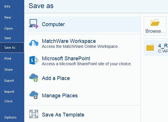This screenshot has height=122, width=168.
Task: Select the Microsoft SharePoint description text
Action: [87, 64]
